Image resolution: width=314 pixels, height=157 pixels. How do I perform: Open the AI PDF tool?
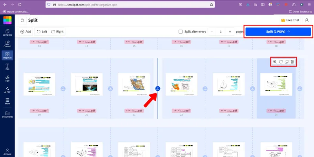7,90
